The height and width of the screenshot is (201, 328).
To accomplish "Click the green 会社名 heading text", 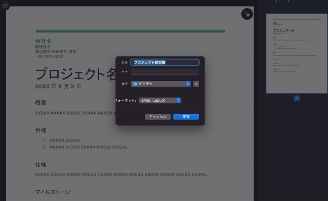I will [x=43, y=41].
